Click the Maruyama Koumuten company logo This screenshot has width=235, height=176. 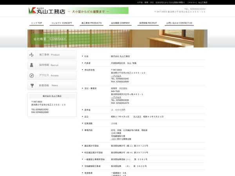tap(47, 11)
